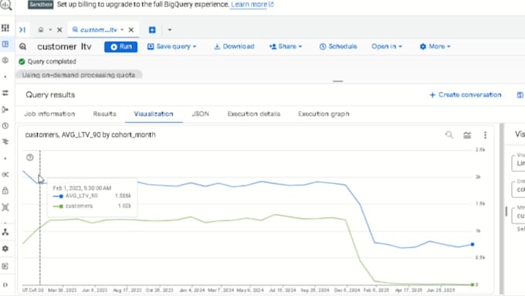
Task: Select the highlighted studio sidebar icon
Action: [x=5, y=44]
